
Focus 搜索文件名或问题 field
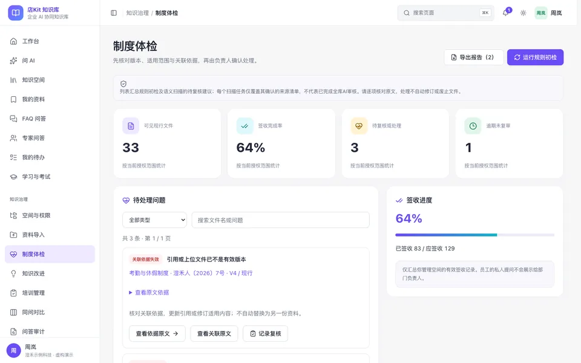280,220
